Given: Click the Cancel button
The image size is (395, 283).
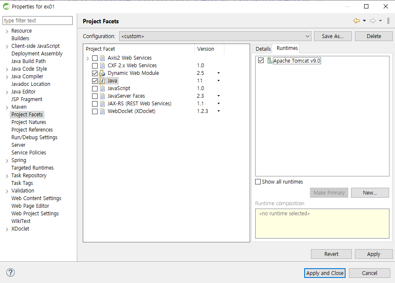Looking at the screenshot, I should click(370, 273).
